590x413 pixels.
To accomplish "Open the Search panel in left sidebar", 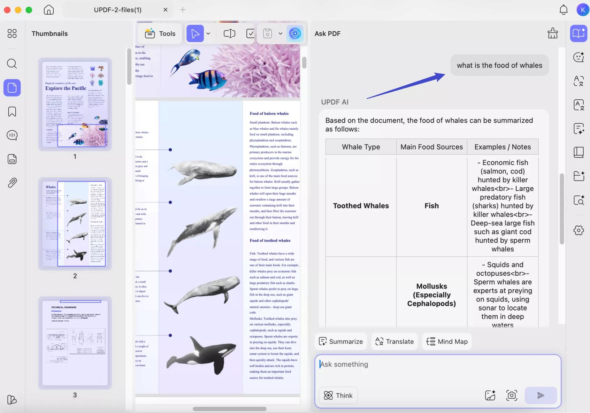I will 12,63.
